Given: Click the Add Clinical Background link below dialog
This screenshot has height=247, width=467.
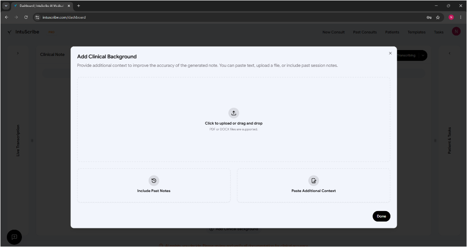Looking at the screenshot, I should point(234,229).
